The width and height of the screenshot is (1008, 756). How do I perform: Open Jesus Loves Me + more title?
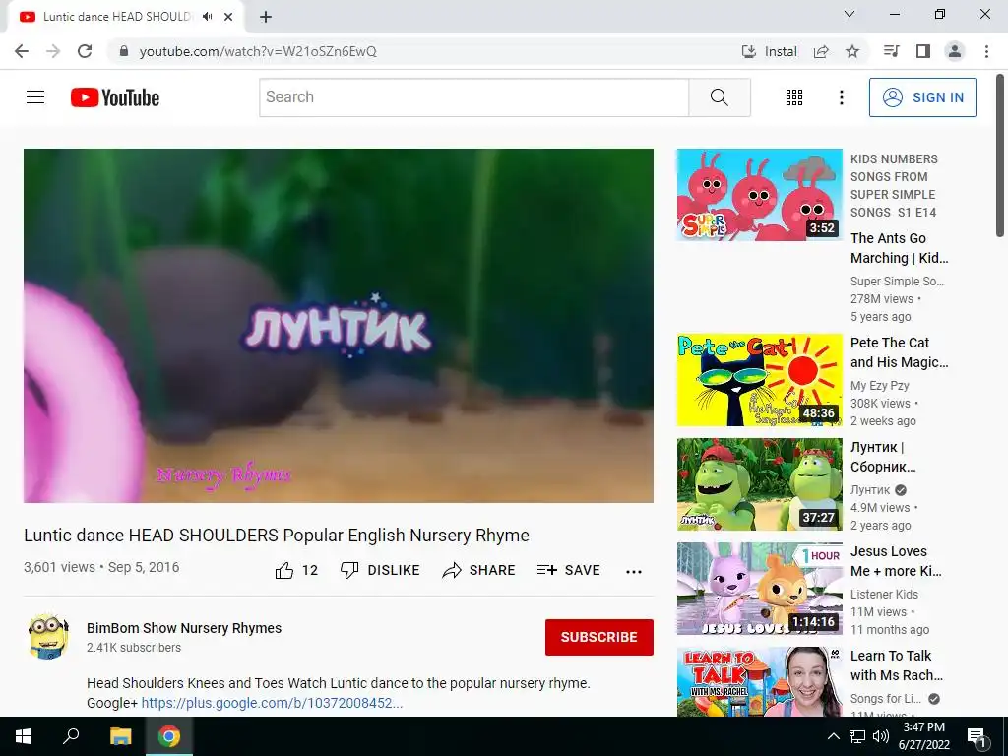(896, 561)
